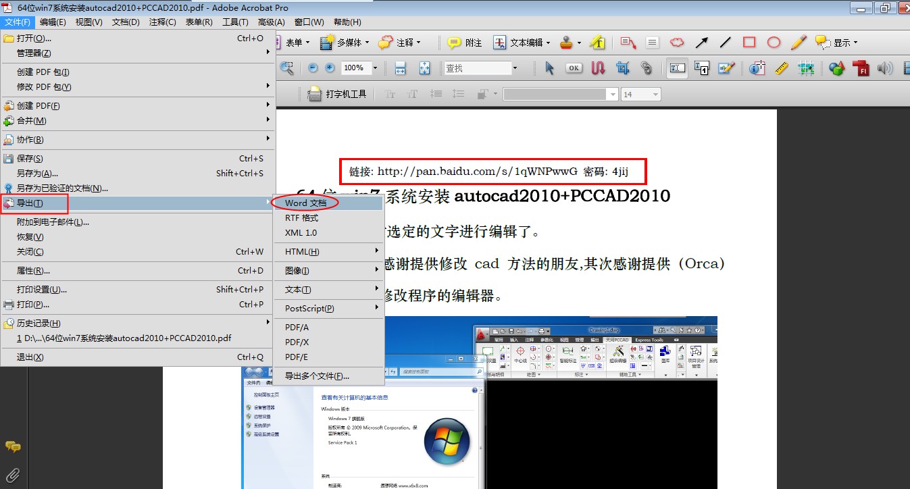Click the Baidu pan link text in document

click(477, 172)
